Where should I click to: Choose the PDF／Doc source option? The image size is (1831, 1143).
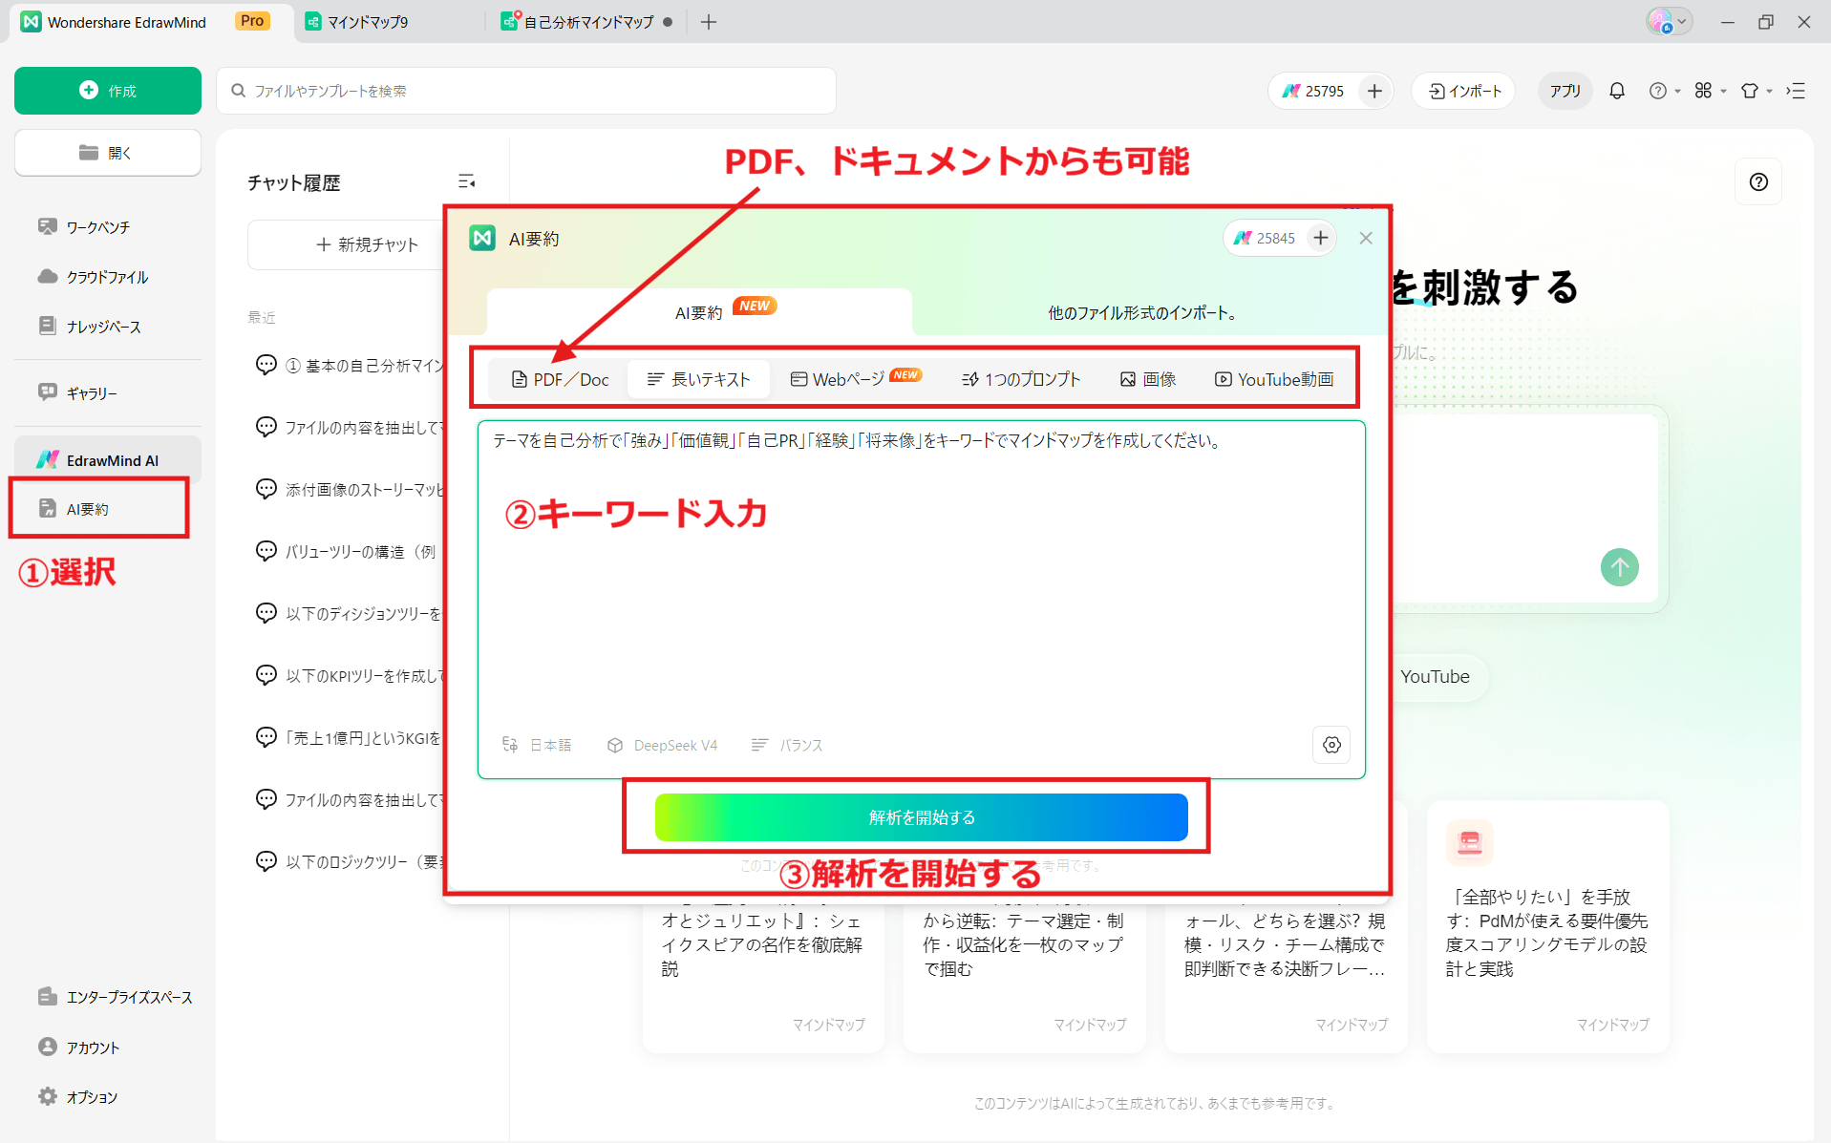tap(560, 379)
